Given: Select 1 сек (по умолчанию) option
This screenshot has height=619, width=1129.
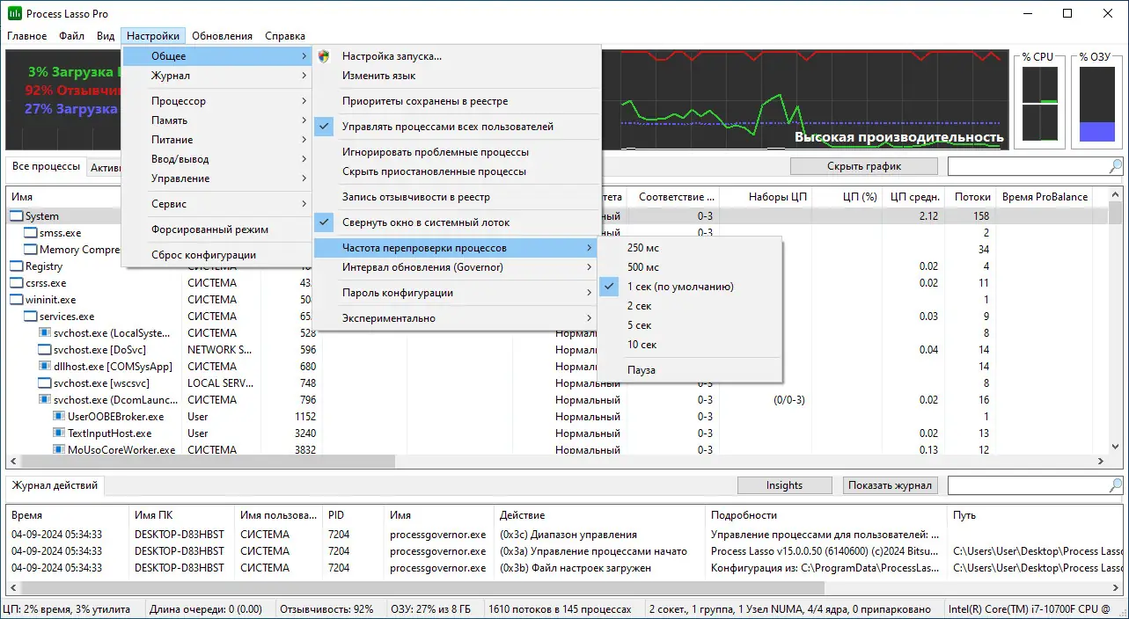Looking at the screenshot, I should click(x=689, y=287).
